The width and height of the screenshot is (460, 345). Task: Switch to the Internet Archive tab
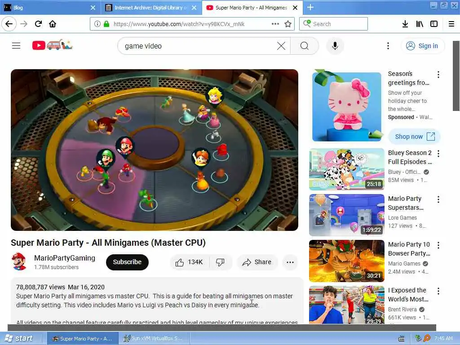coord(151,8)
